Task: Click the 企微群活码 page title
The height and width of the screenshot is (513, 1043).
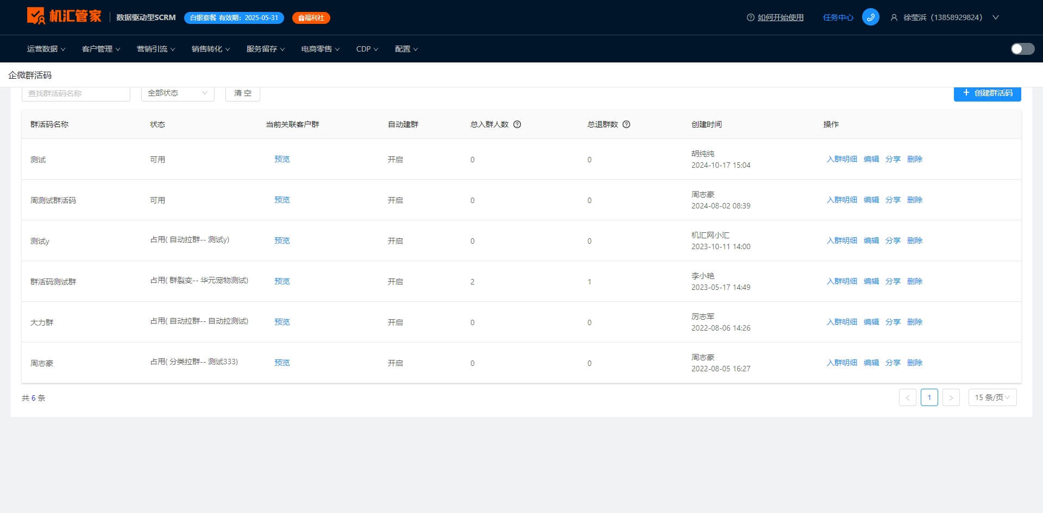Action: point(30,75)
